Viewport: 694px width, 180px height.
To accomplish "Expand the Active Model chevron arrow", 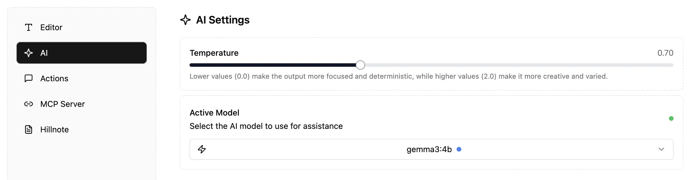I will (x=661, y=149).
